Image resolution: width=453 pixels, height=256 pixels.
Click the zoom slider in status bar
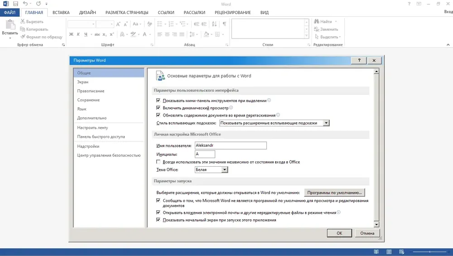[430, 251]
